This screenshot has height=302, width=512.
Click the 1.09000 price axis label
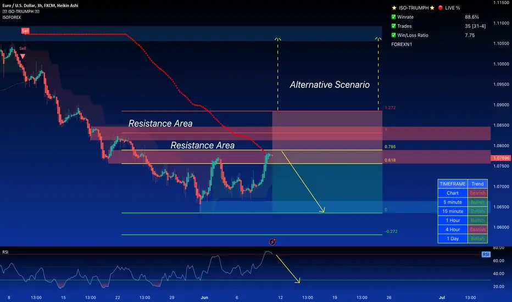[501, 105]
